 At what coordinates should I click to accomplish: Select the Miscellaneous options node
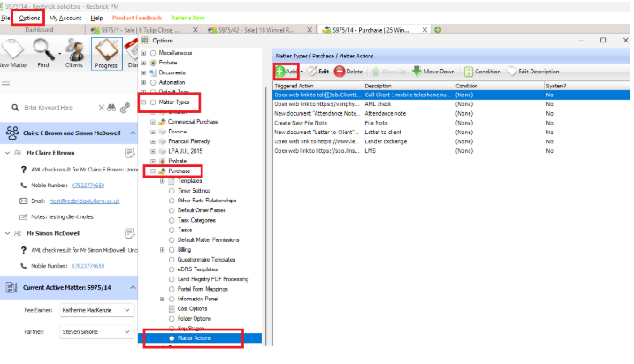175,53
